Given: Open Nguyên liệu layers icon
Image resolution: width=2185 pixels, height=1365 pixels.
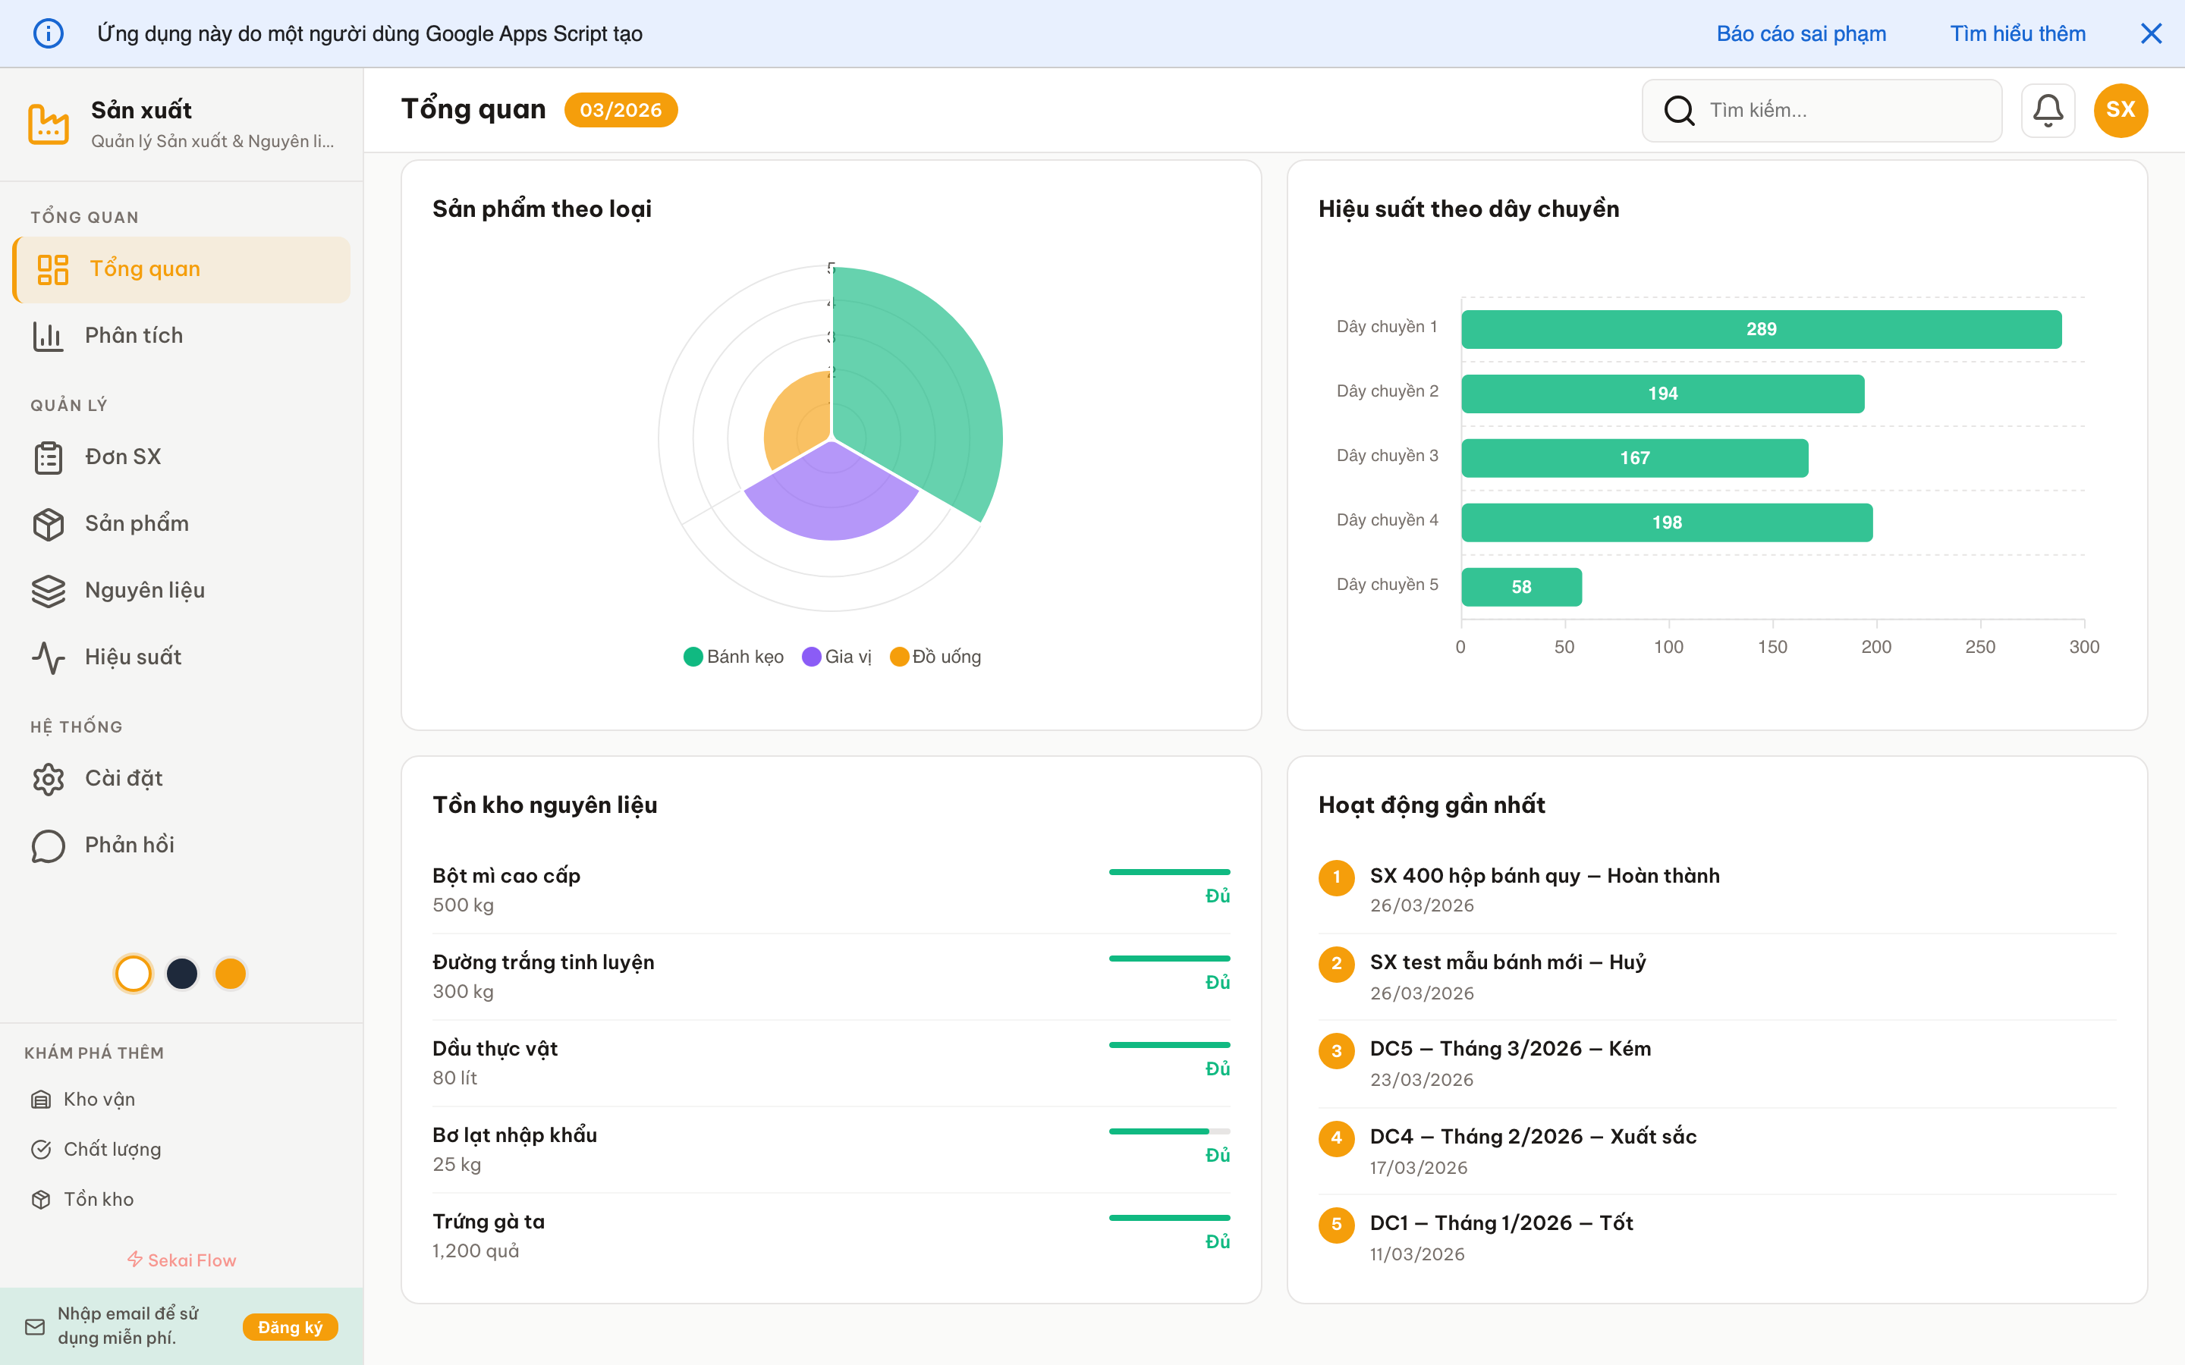Looking at the screenshot, I should (48, 591).
